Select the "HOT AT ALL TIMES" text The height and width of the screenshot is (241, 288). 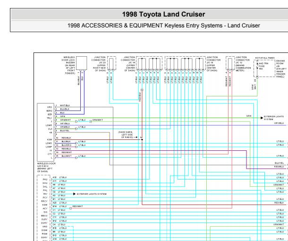coord(265,58)
